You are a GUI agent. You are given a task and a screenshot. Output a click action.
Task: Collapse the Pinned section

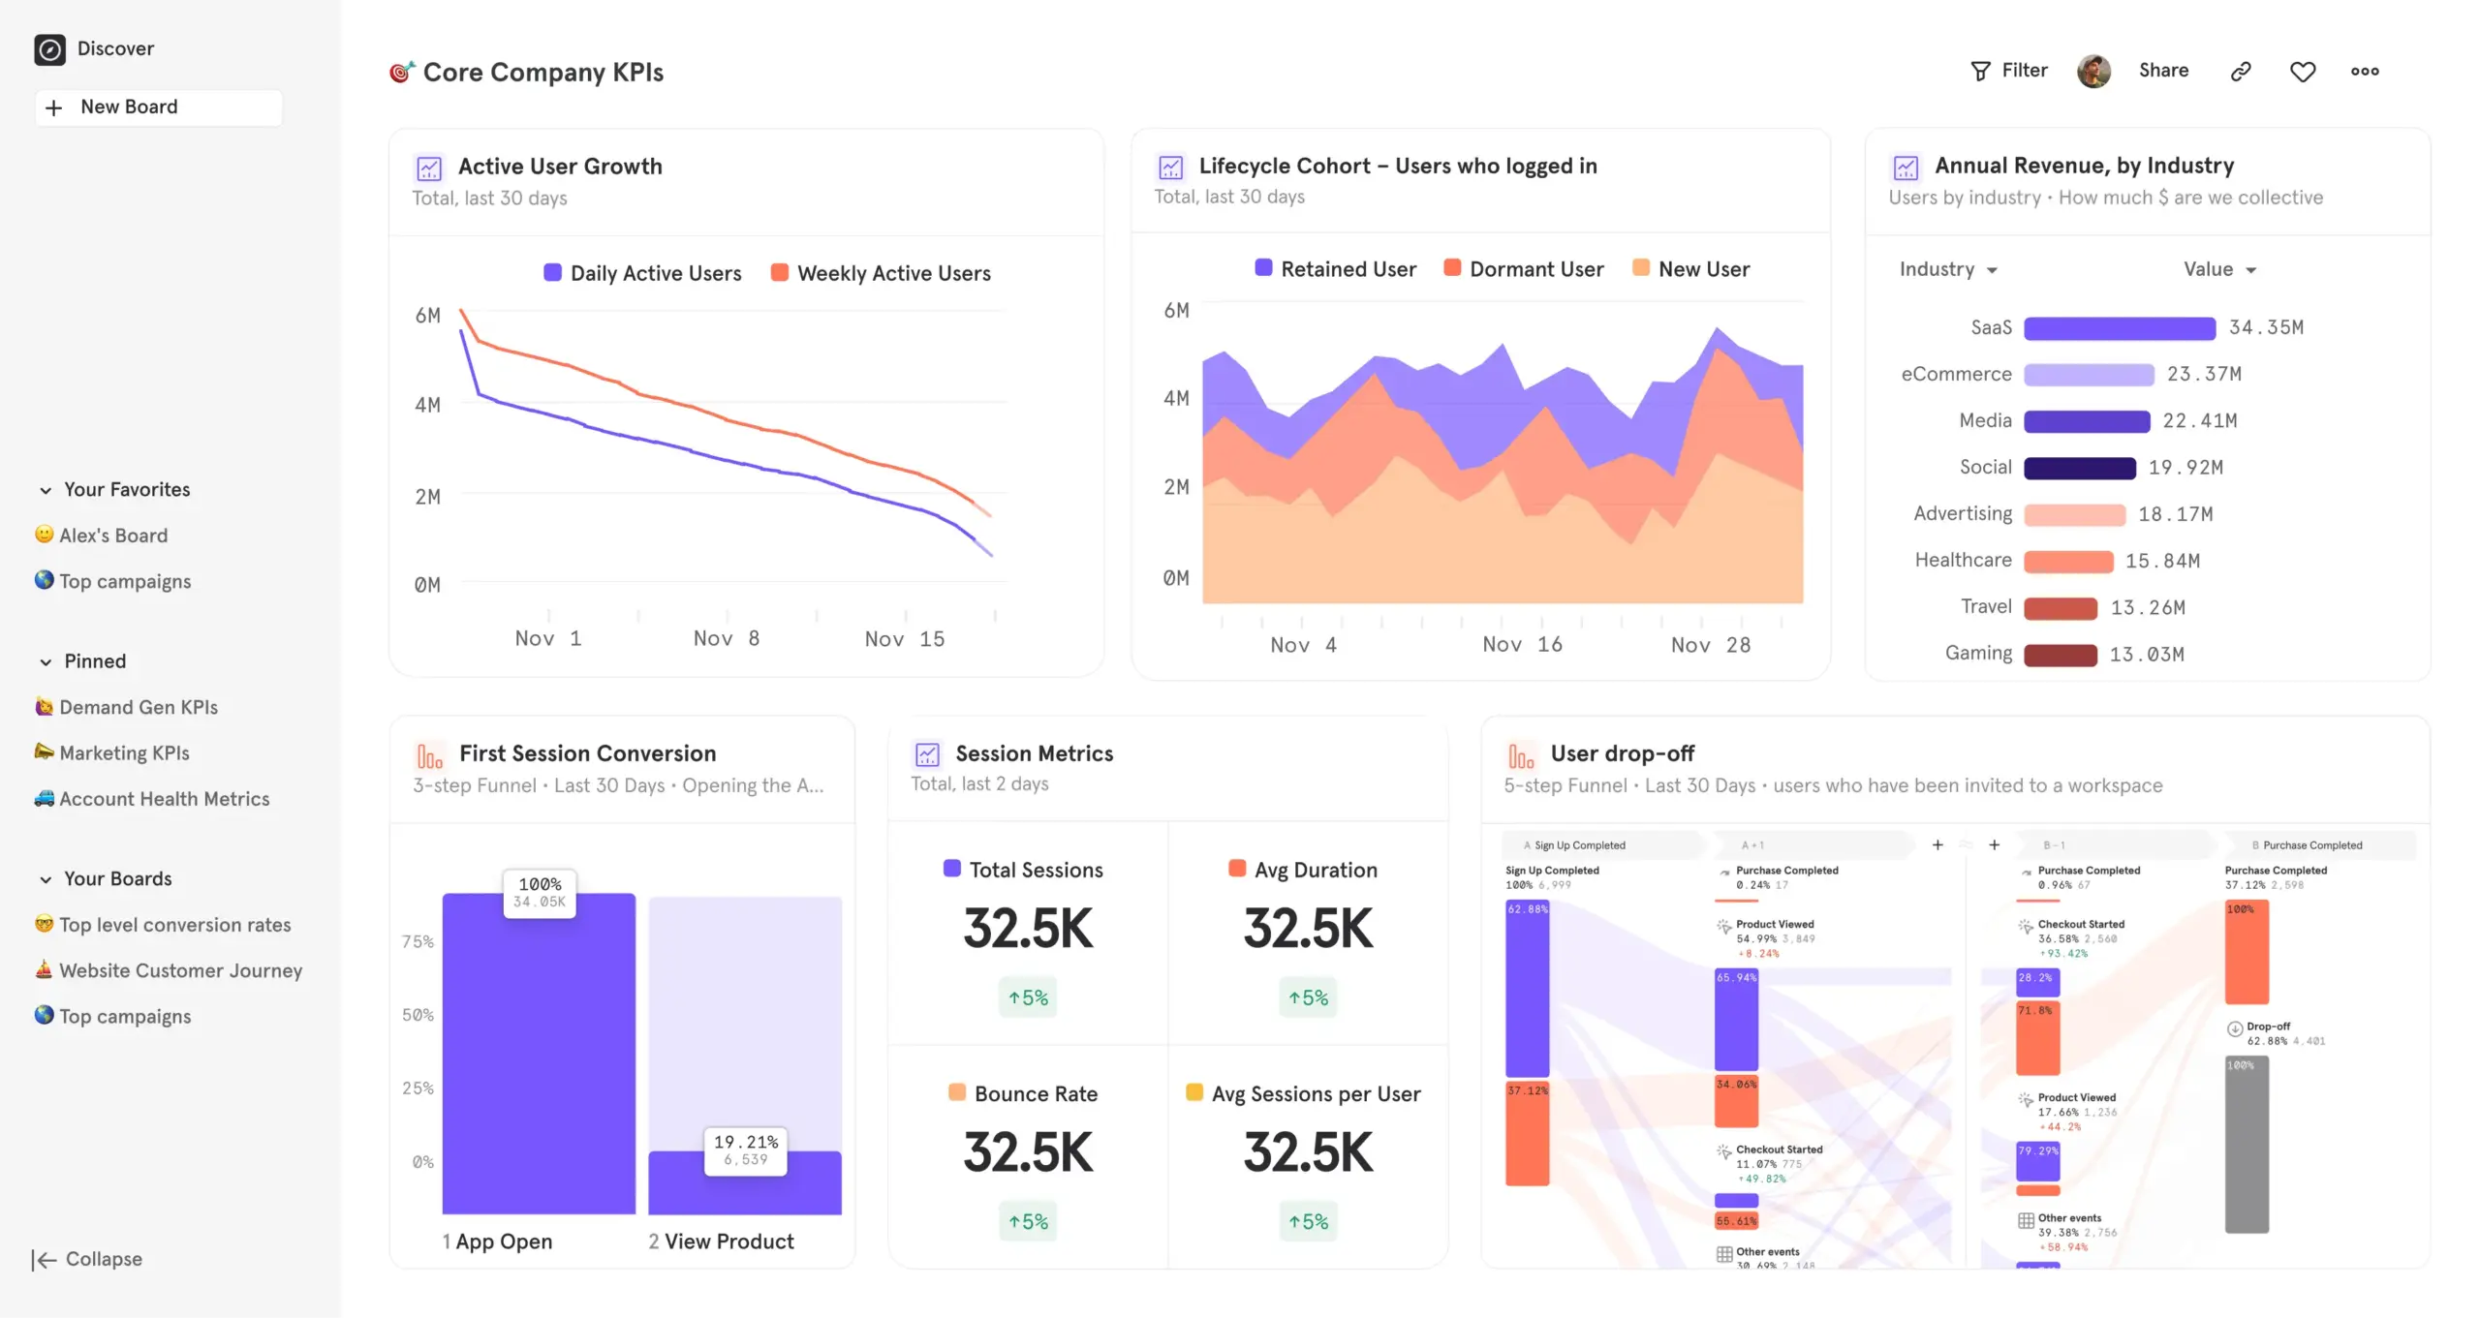click(x=45, y=661)
